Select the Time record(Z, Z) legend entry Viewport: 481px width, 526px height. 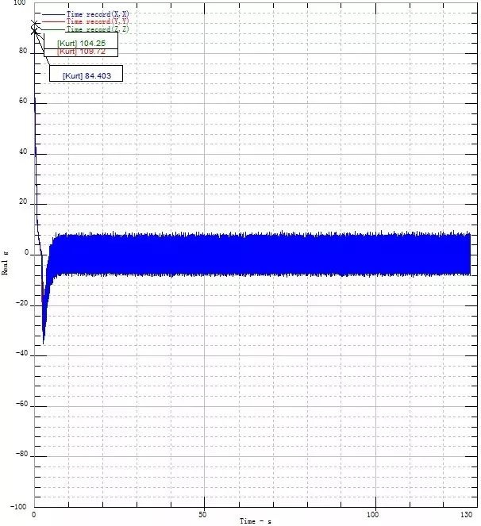click(98, 29)
